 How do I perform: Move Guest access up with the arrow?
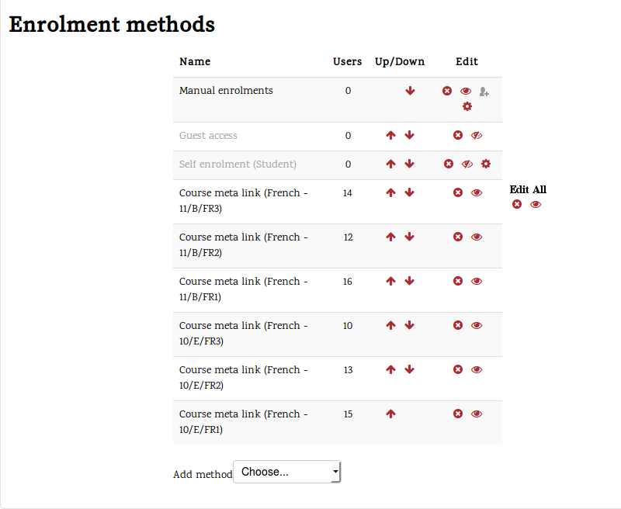tap(390, 135)
